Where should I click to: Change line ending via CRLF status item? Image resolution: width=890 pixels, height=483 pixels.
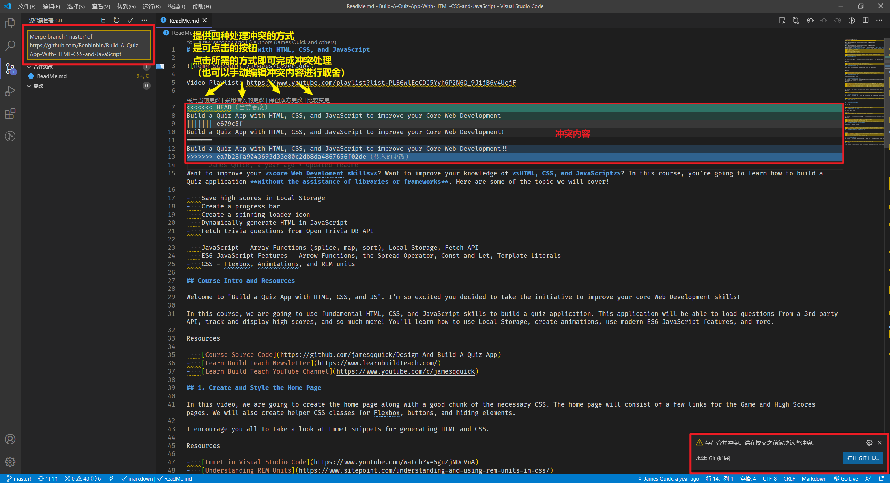(x=789, y=478)
